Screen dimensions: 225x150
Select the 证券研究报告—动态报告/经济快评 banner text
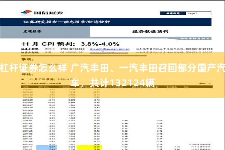pos(67,22)
